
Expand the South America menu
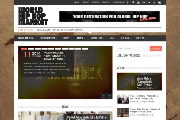[49, 38]
